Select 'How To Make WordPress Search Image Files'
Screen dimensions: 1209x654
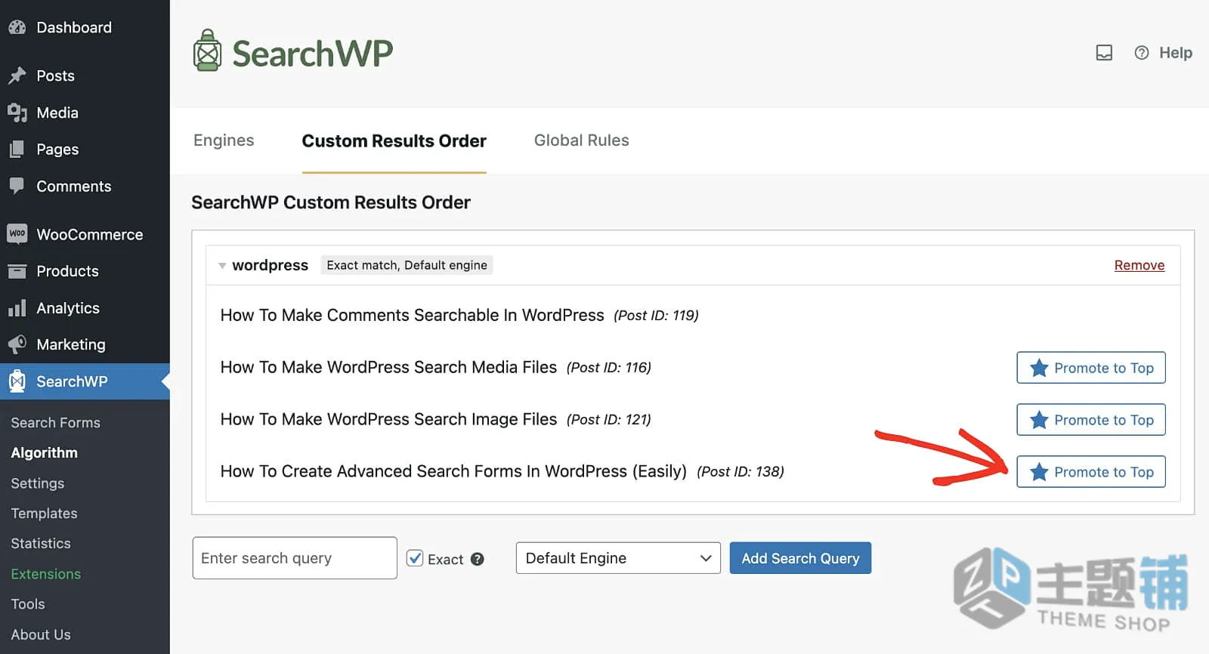point(388,419)
